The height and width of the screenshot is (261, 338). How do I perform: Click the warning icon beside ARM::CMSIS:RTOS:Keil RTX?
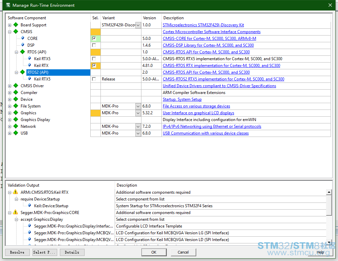click(16, 192)
